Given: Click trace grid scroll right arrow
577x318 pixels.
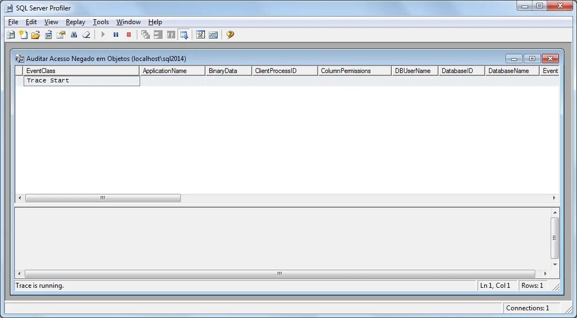Looking at the screenshot, I should click(x=554, y=198).
